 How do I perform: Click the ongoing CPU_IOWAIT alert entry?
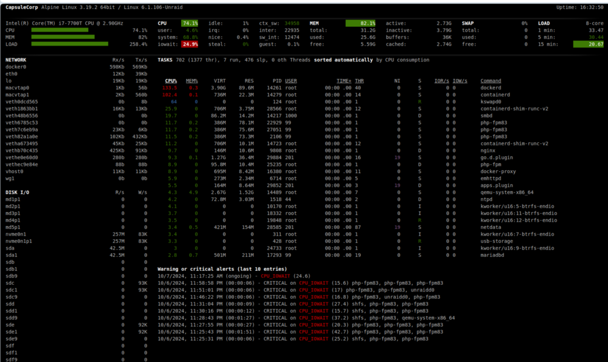[234, 276]
